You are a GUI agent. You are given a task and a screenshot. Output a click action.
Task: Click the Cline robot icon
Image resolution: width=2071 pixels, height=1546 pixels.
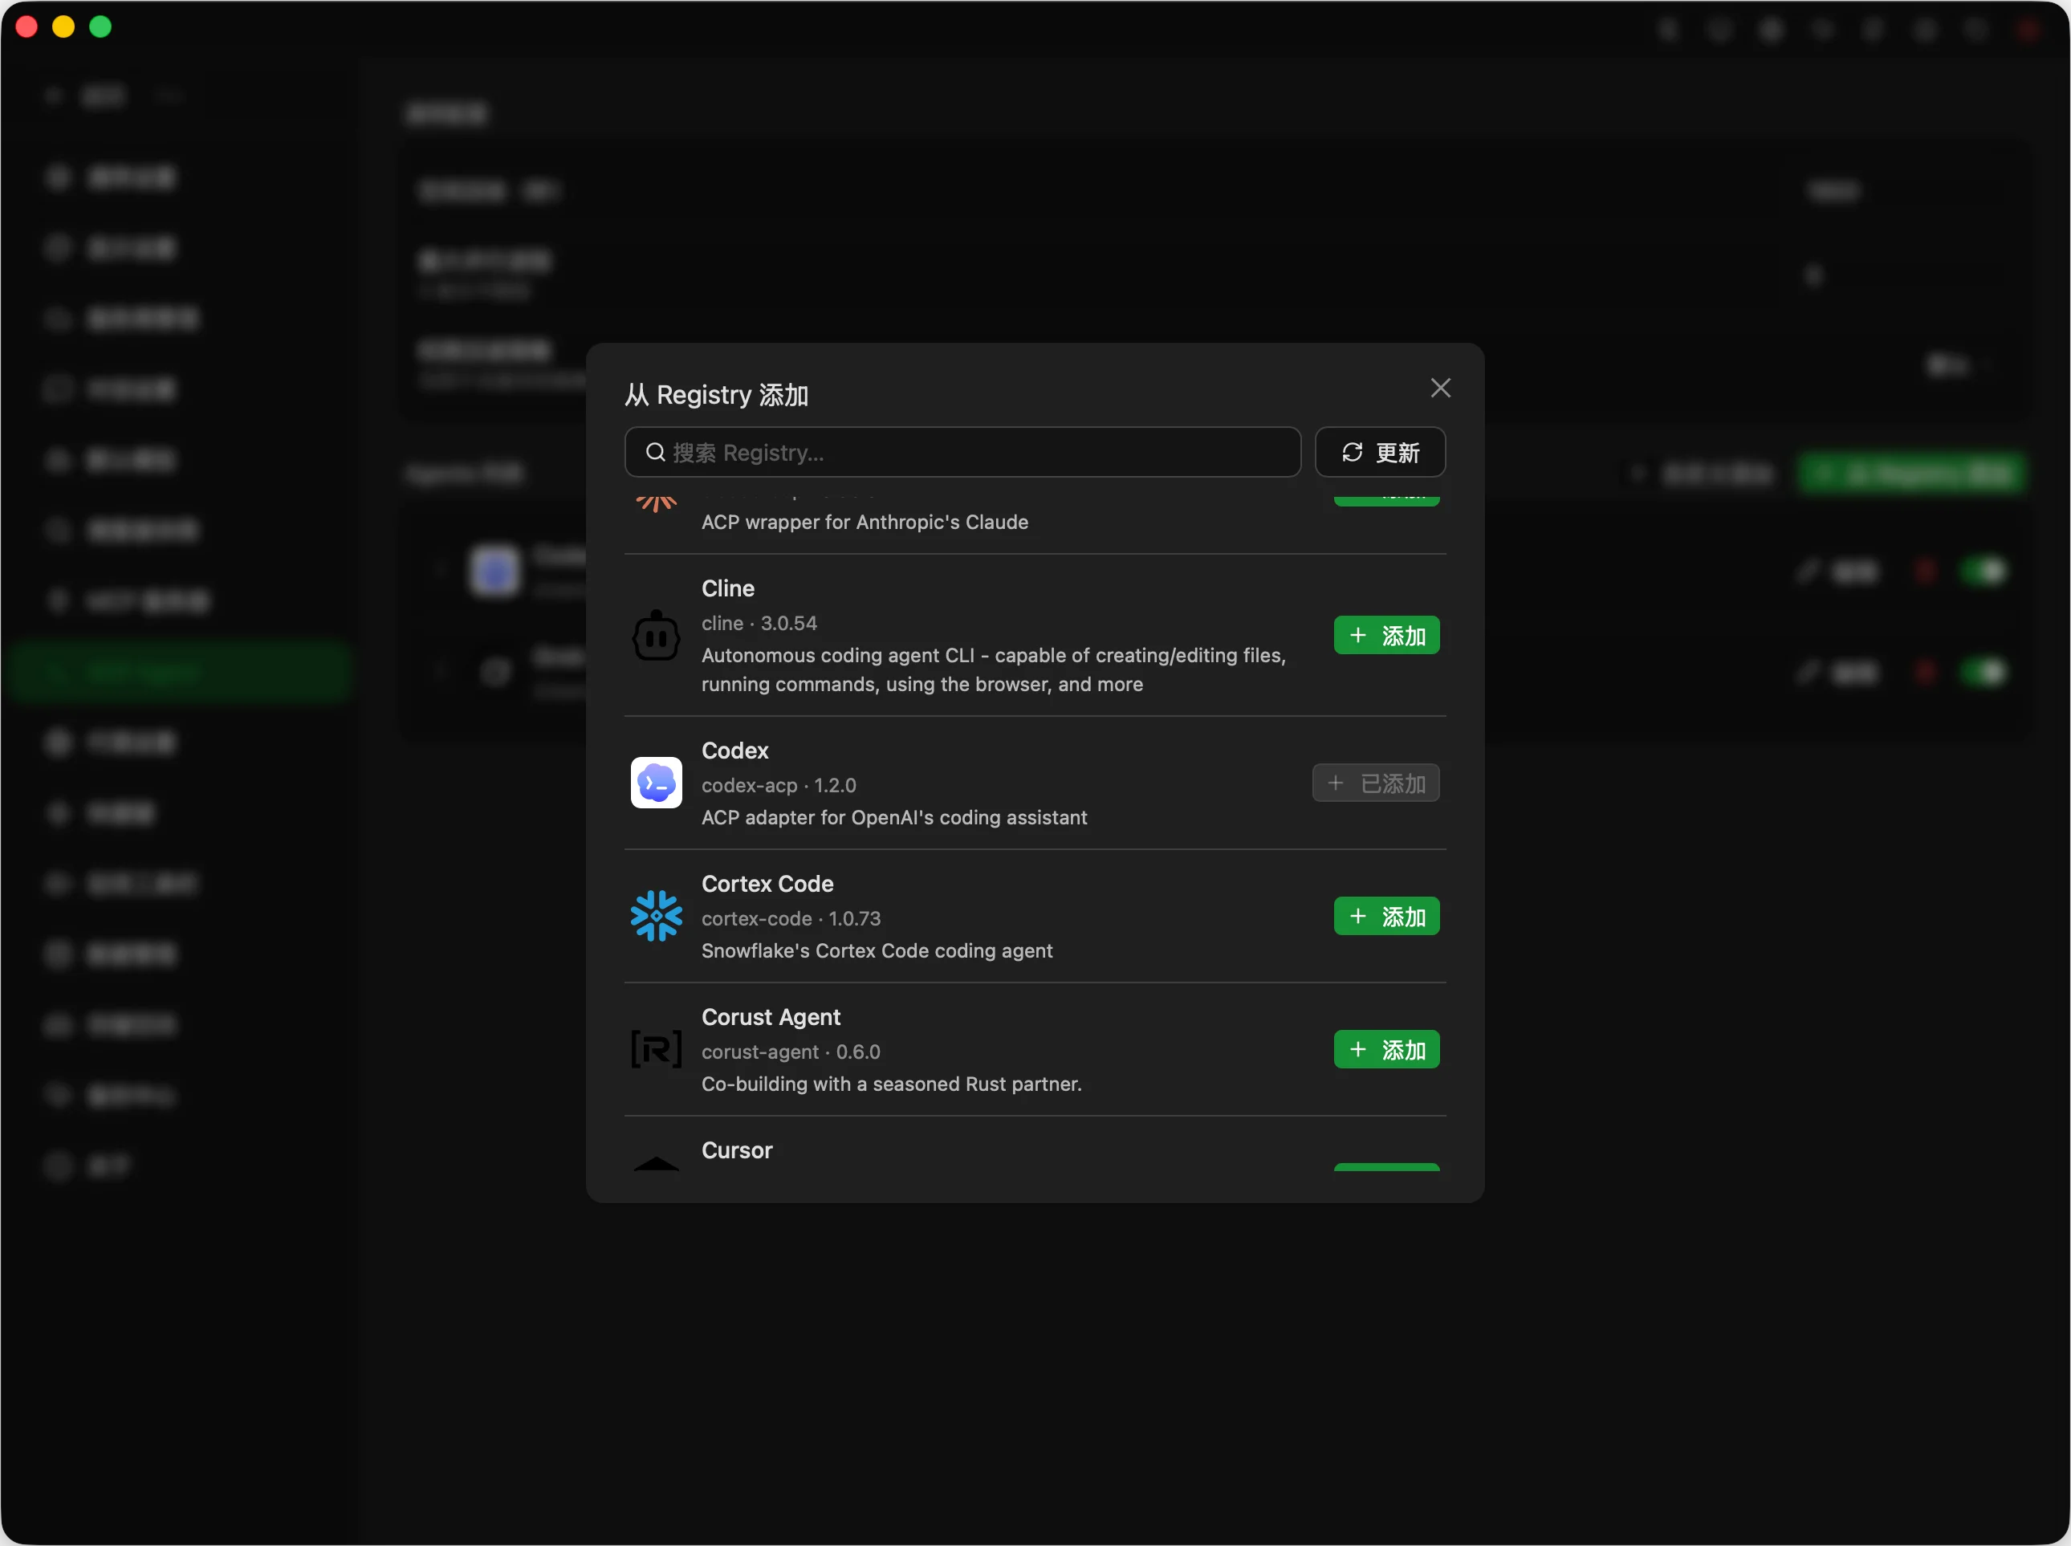point(656,637)
